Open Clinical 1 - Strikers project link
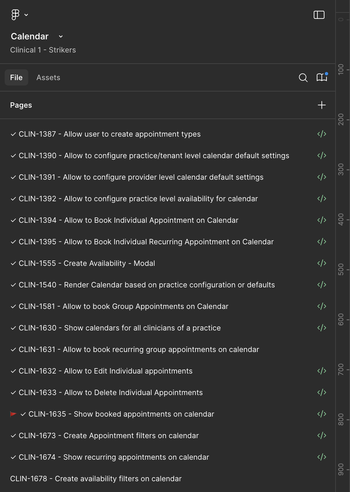This screenshot has width=350, height=492. pyautogui.click(x=43, y=50)
